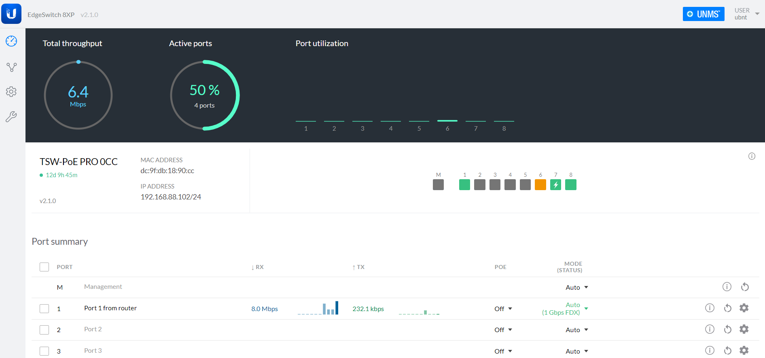The image size is (765, 358).
Task: Select gray port 4 square in diagram
Action: click(x=510, y=185)
